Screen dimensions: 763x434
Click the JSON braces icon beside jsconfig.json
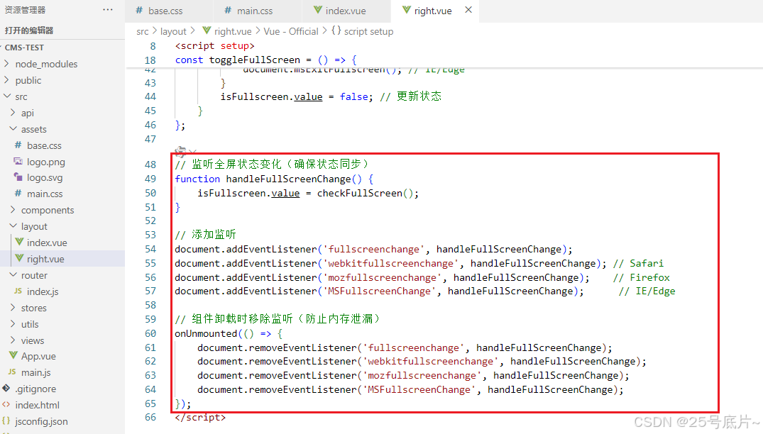(x=6, y=421)
